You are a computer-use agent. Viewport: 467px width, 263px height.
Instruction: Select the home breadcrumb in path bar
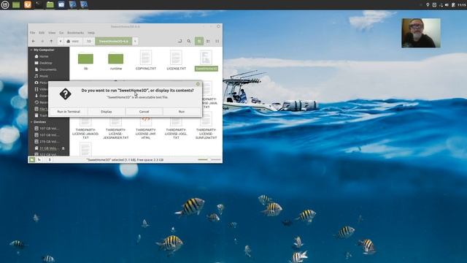point(73,41)
